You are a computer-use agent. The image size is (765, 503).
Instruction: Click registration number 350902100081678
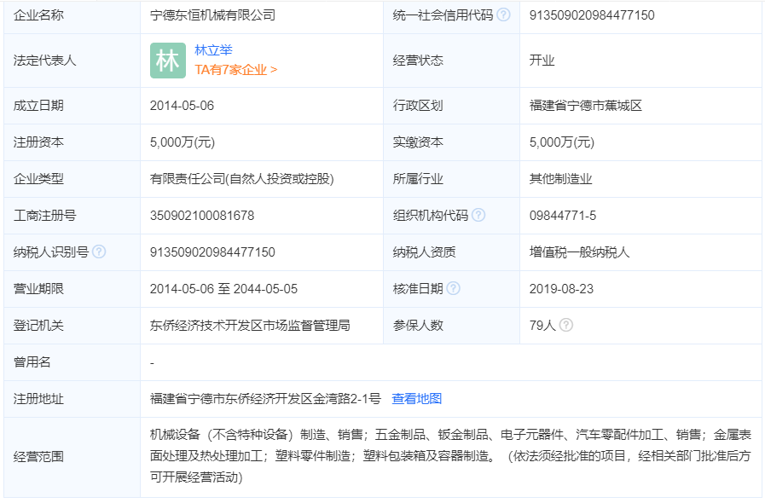pos(203,215)
